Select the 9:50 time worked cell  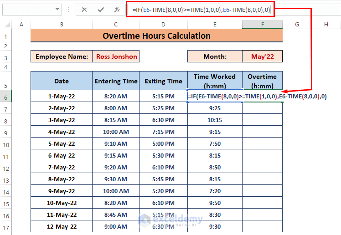click(x=215, y=203)
